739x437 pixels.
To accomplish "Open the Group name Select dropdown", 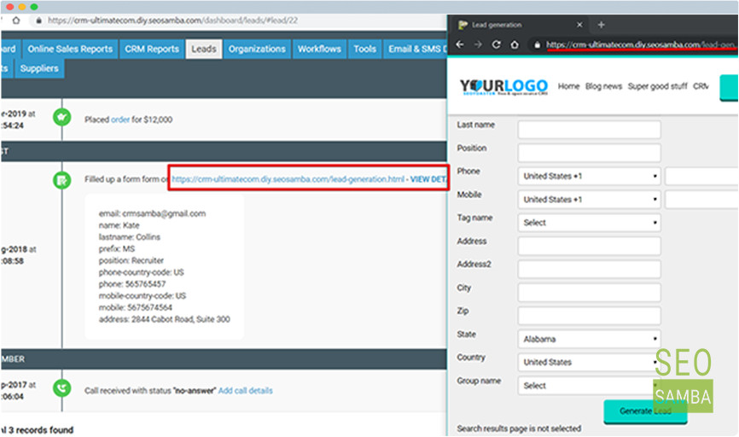I will [x=587, y=386].
